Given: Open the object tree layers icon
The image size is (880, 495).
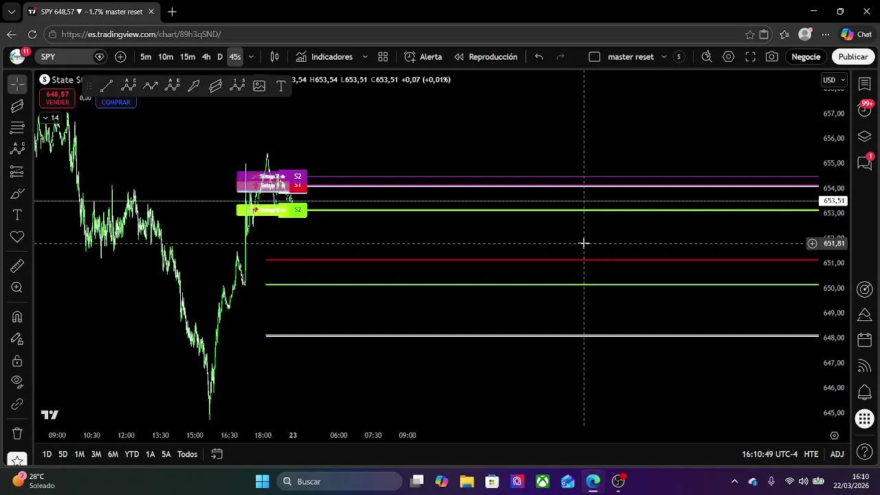Looking at the screenshot, I should tap(865, 136).
